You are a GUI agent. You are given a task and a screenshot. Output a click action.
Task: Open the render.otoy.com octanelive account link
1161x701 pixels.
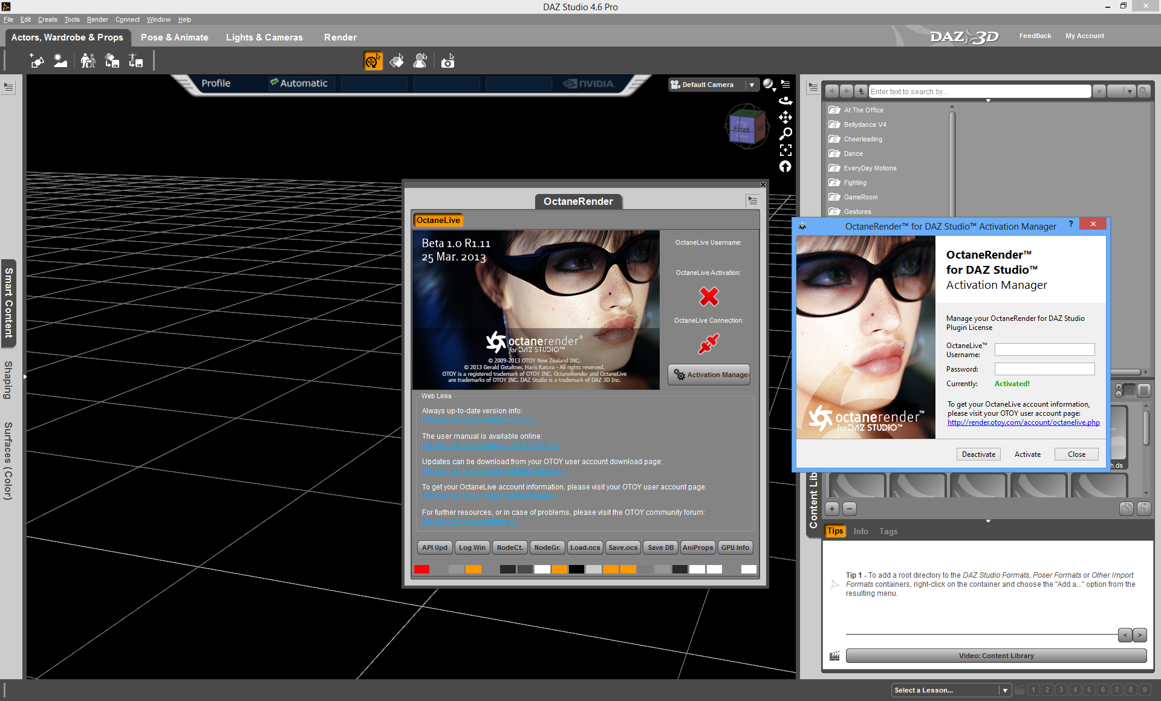[1023, 422]
